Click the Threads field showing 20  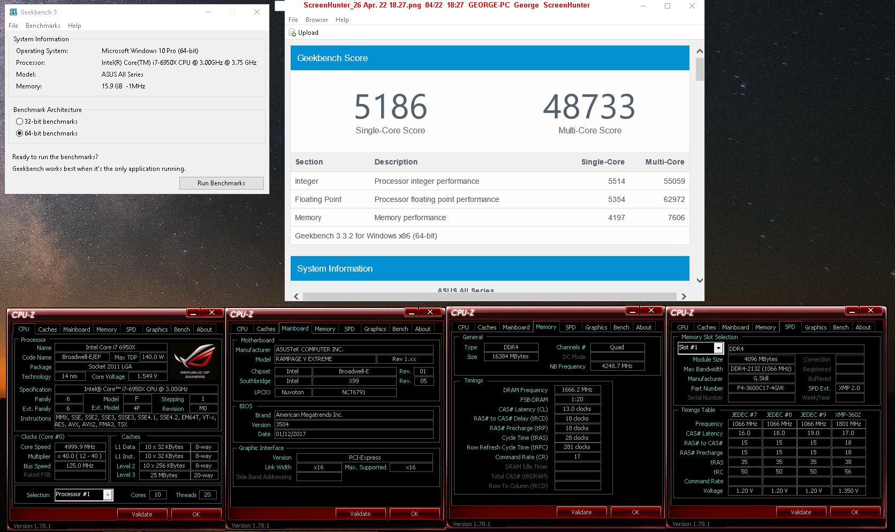[208, 494]
